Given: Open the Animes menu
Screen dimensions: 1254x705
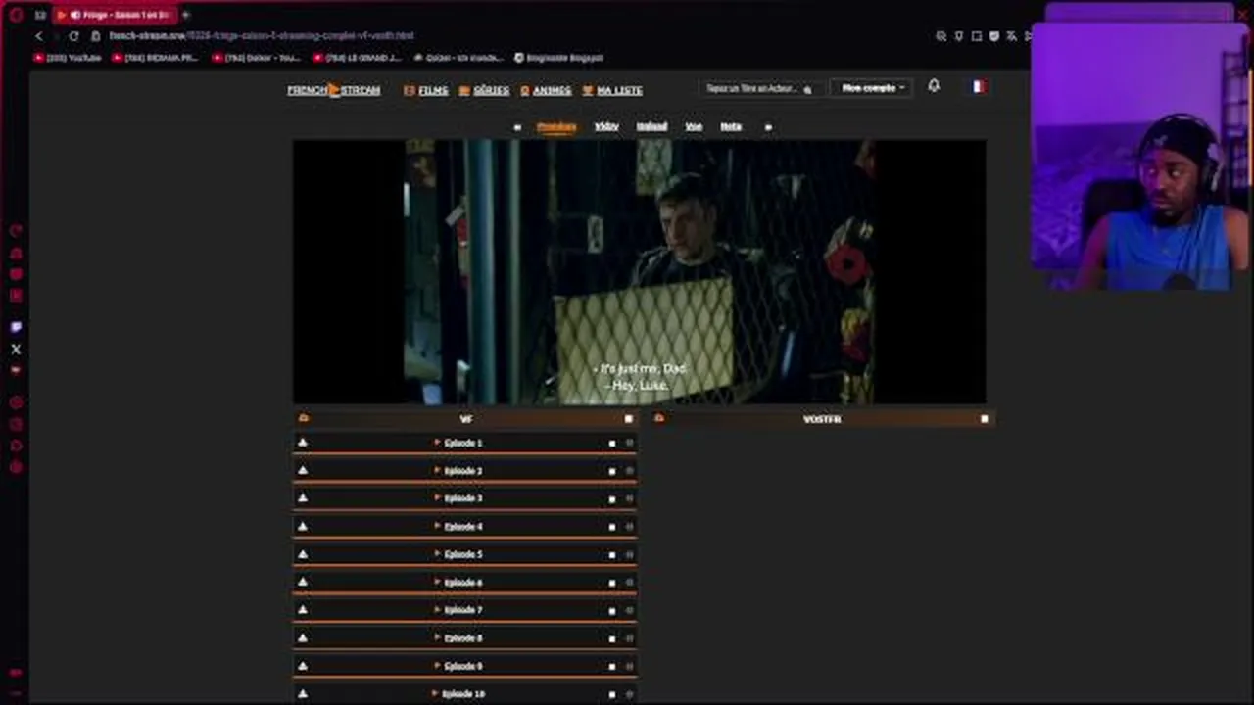Looking at the screenshot, I should pos(546,90).
